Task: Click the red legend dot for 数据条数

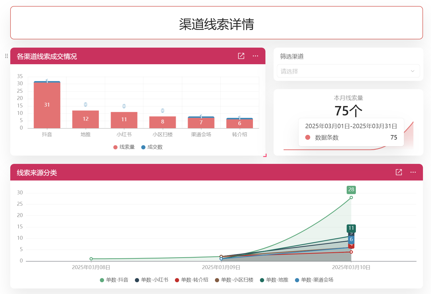Action: 308,137
